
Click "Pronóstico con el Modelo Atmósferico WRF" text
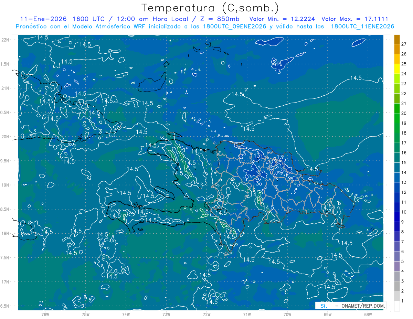click(x=81, y=26)
